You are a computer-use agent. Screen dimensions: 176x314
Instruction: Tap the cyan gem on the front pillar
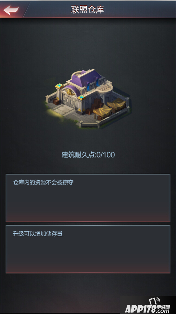[x=82, y=97]
